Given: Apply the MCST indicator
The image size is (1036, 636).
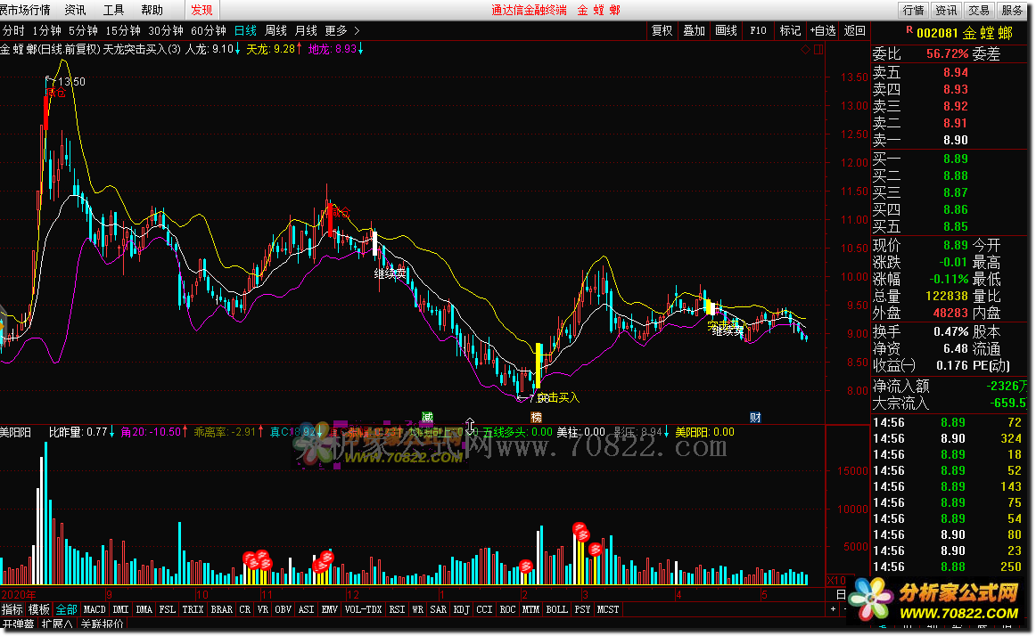Looking at the screenshot, I should tap(608, 609).
